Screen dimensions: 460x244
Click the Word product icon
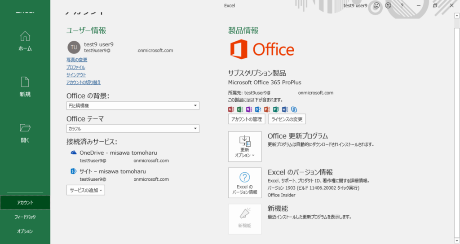click(285, 109)
